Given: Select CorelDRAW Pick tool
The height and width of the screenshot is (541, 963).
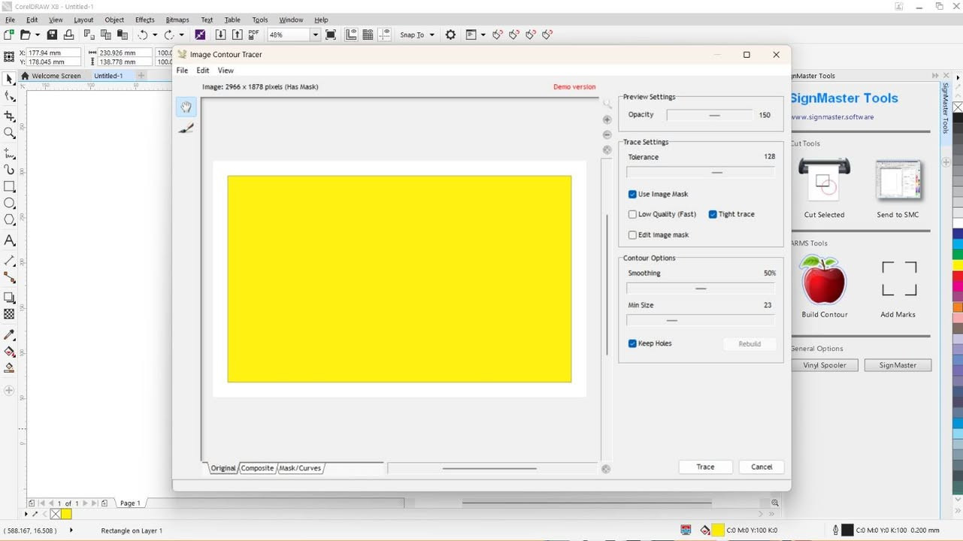Looking at the screenshot, I should (10, 79).
